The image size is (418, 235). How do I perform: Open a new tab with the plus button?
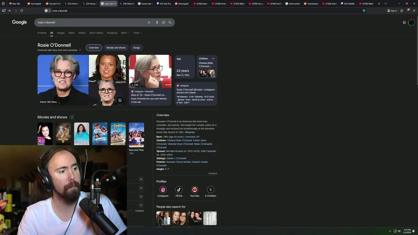click(x=379, y=4)
